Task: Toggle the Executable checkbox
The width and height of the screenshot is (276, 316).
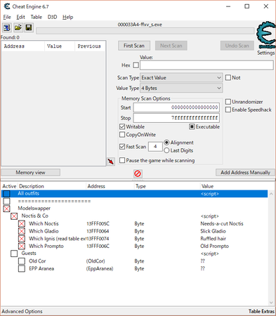Action: (x=192, y=126)
